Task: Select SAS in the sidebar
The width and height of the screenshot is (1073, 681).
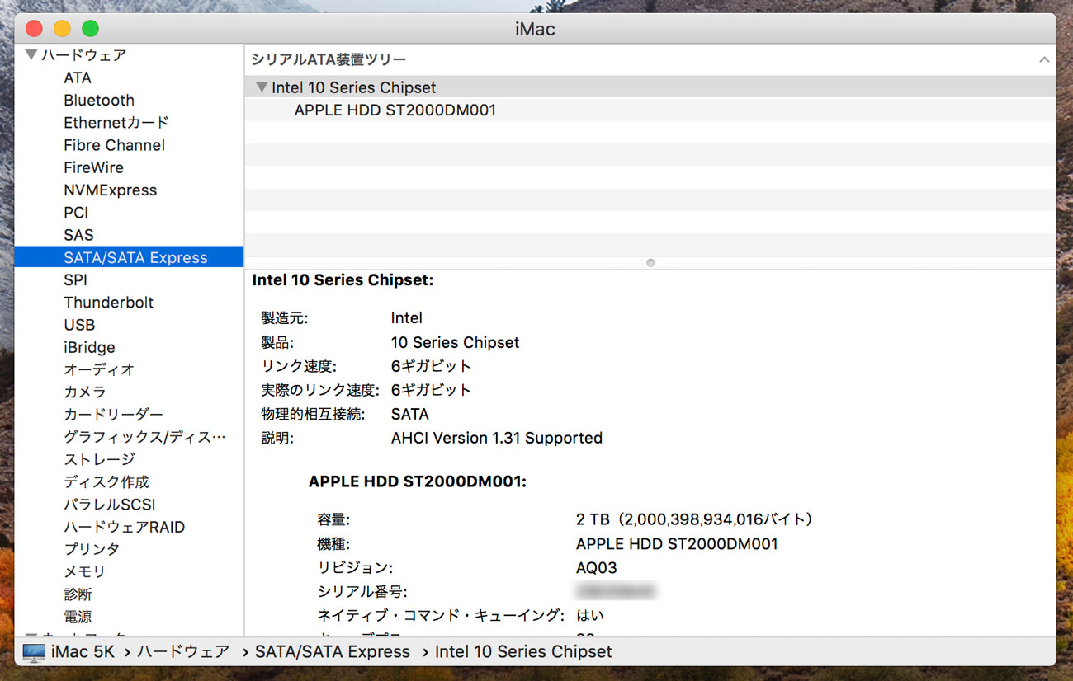Action: (x=78, y=235)
